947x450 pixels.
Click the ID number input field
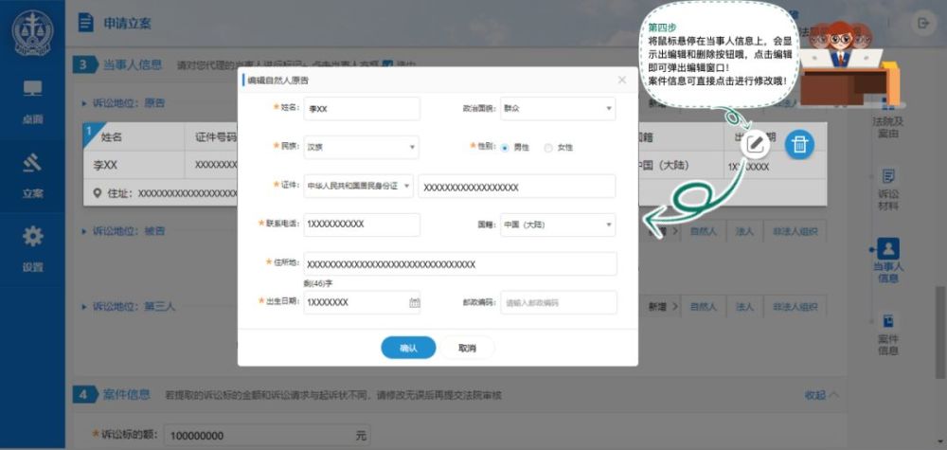[x=517, y=186]
